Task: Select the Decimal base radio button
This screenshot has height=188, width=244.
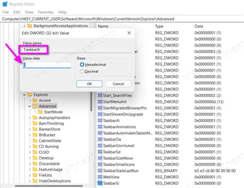Action: coord(82,71)
